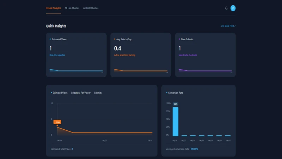
Task: Select the Estimated Views chart tab
Action: (60, 93)
